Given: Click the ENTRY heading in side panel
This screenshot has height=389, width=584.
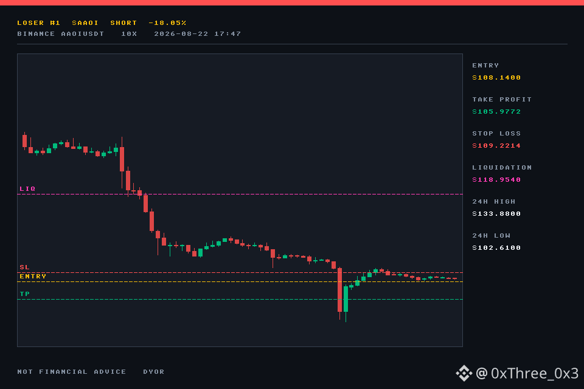Looking at the screenshot, I should click(485, 66).
